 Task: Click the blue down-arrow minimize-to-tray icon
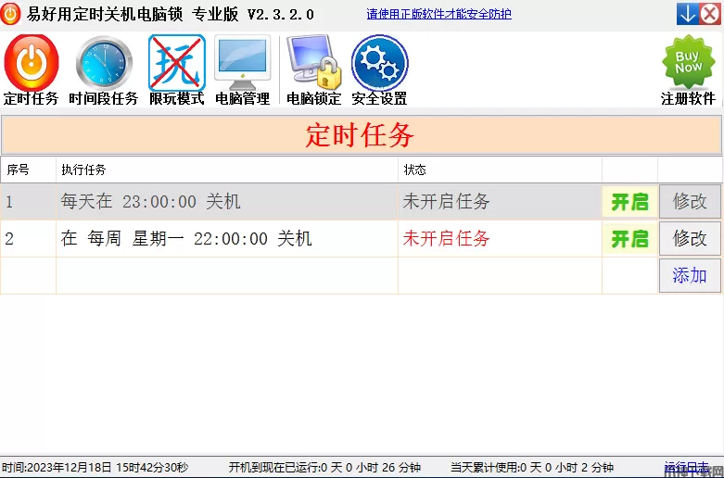(x=688, y=14)
